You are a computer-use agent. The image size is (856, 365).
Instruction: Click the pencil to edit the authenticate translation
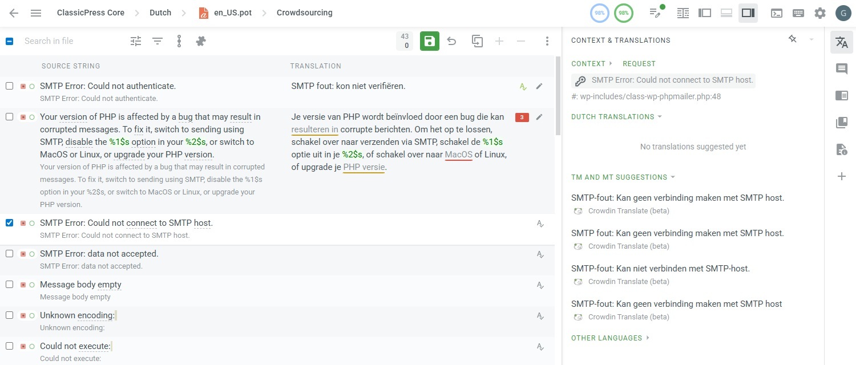pyautogui.click(x=539, y=86)
